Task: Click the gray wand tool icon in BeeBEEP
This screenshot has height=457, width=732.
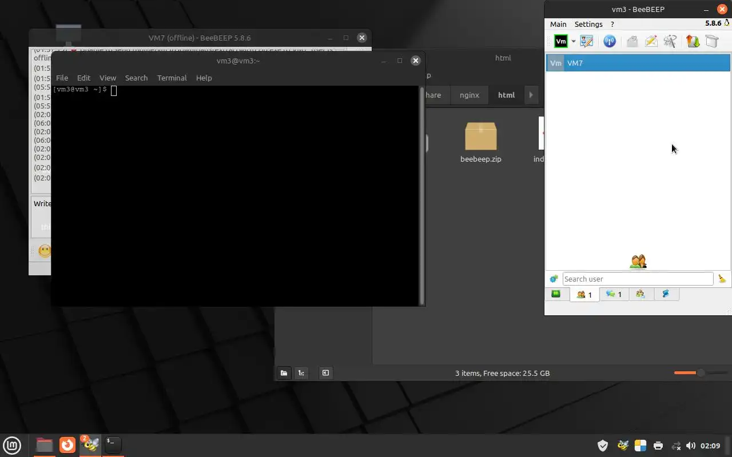Action: click(x=670, y=41)
